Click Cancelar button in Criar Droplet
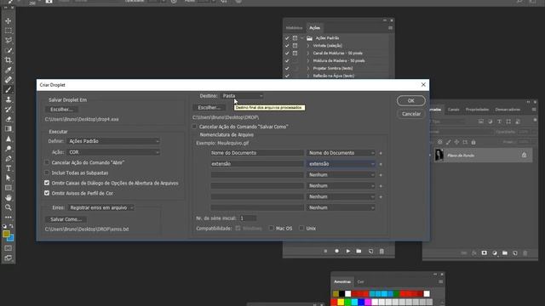 410,114
